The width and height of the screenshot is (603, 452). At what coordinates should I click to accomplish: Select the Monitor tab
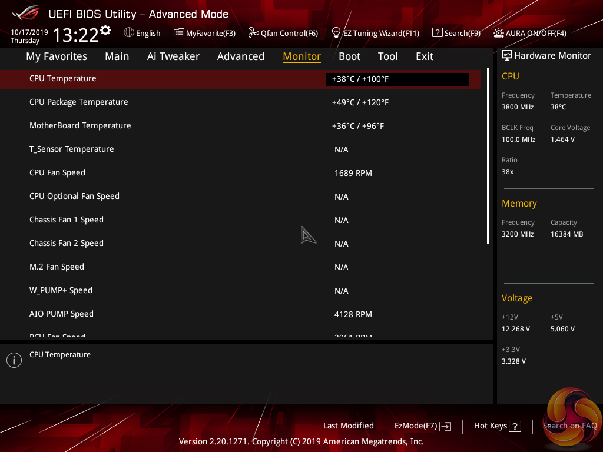click(302, 56)
